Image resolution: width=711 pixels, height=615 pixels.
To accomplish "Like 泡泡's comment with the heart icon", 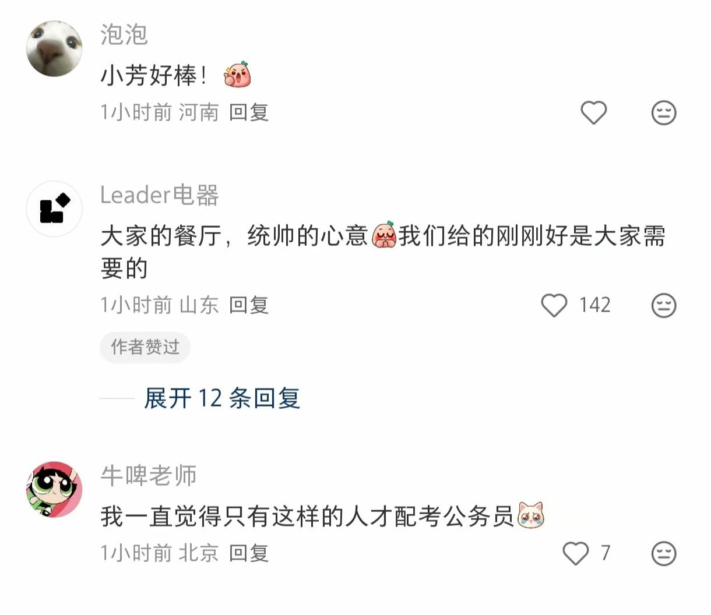I will (594, 112).
